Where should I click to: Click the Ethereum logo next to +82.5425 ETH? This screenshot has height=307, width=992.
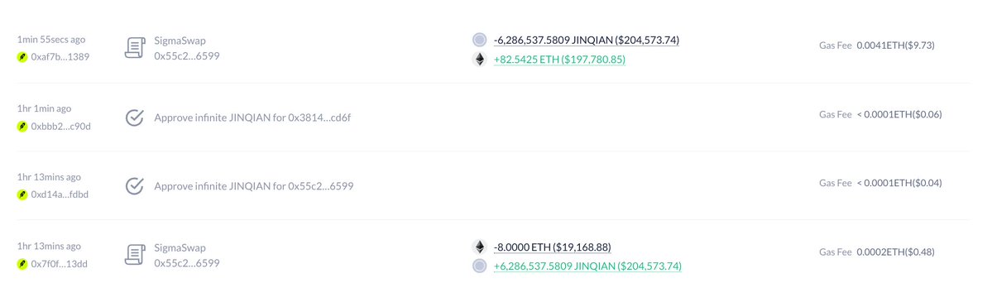[480, 60]
